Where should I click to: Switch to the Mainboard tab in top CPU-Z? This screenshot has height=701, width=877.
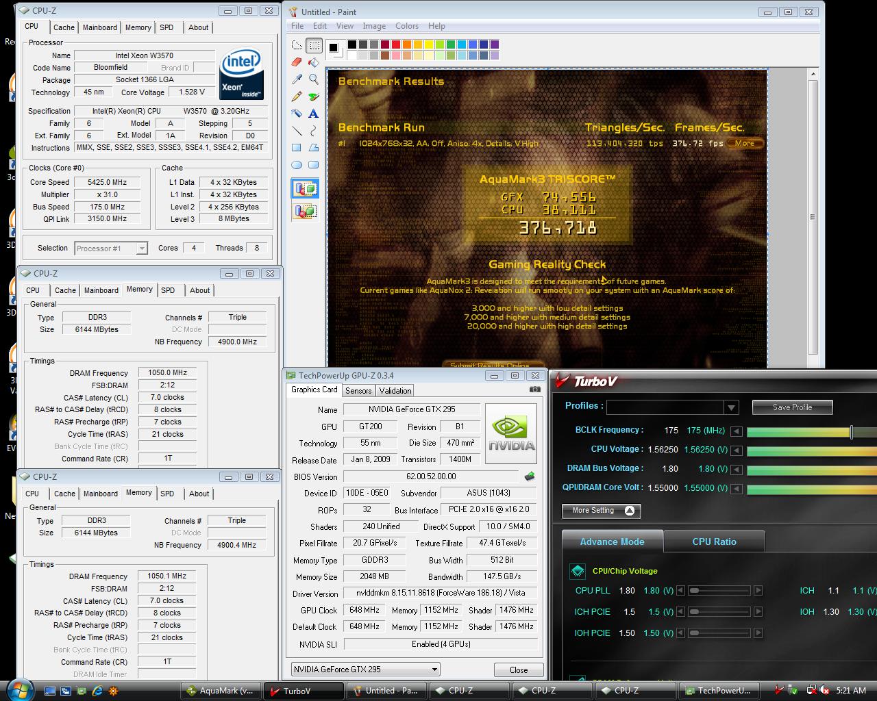100,27
